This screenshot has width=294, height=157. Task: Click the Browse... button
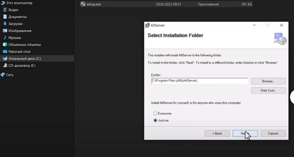[x=268, y=81]
